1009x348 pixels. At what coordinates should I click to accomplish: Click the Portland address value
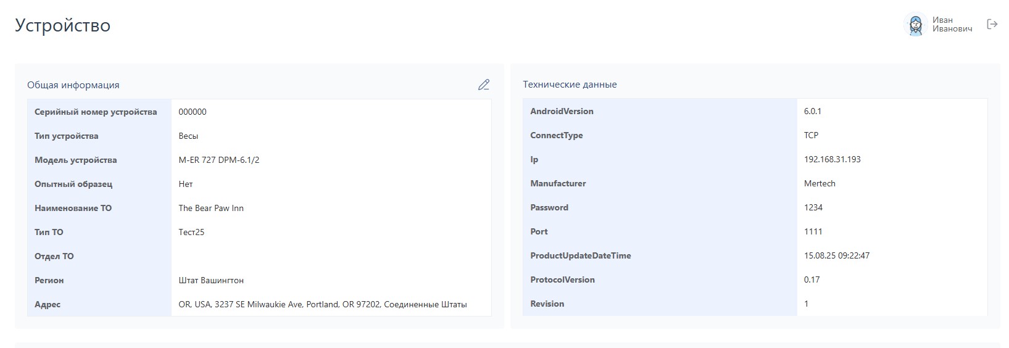[322, 304]
